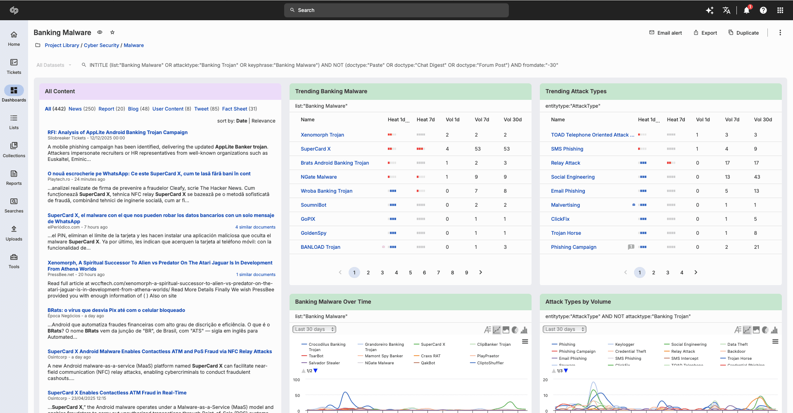The width and height of the screenshot is (793, 413).
Task: Select the area chart icon in Banking Malware Over Time
Action: pos(506,330)
